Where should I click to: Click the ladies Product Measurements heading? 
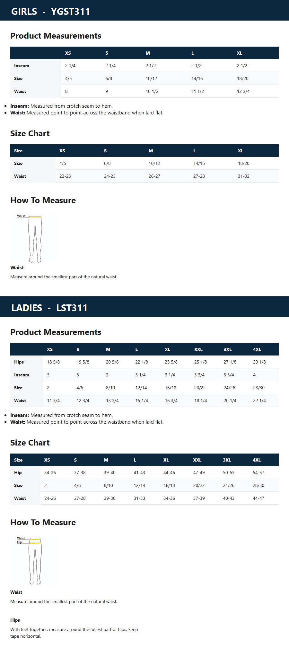pyautogui.click(x=56, y=332)
